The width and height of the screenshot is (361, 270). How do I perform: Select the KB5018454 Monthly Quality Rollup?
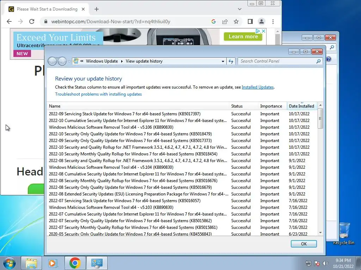(x=182, y=154)
